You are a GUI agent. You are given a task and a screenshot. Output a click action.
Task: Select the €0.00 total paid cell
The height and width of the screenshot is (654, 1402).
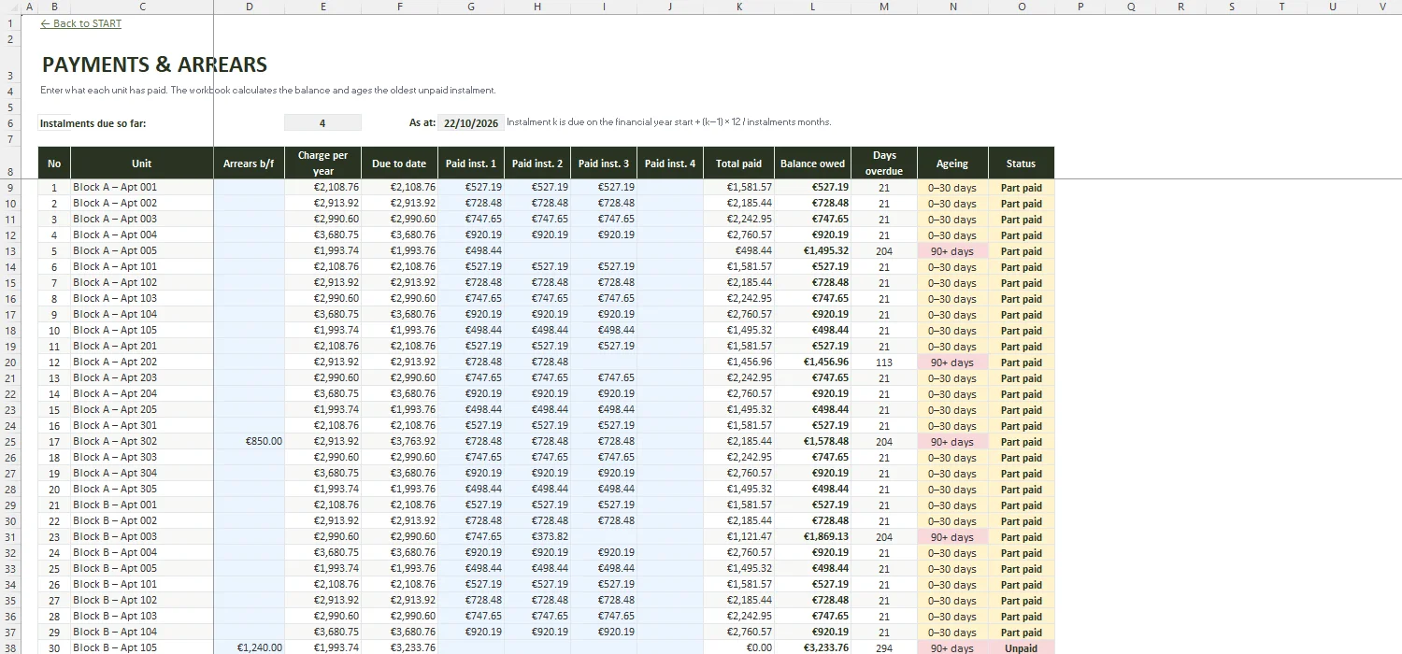pos(739,648)
